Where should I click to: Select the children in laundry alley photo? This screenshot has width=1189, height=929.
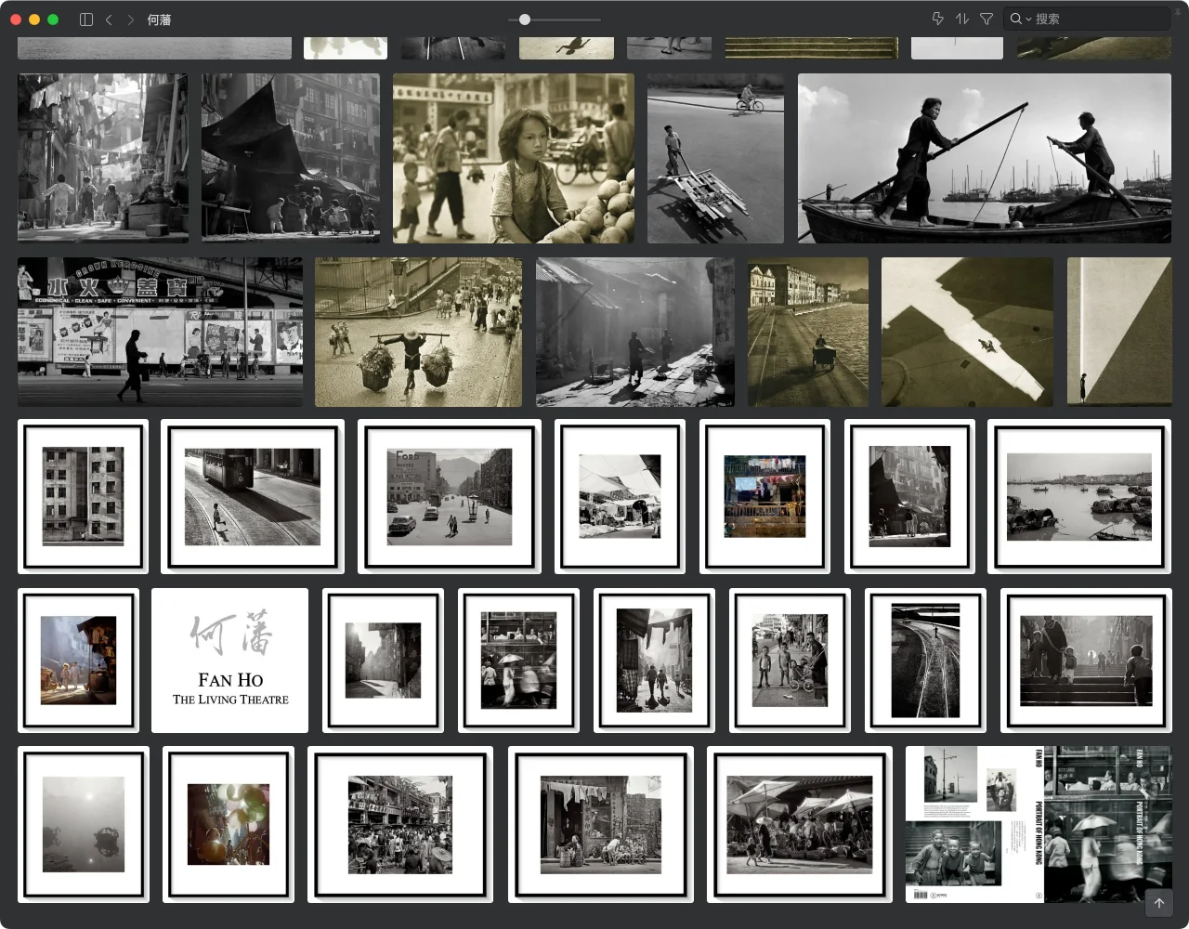click(103, 159)
